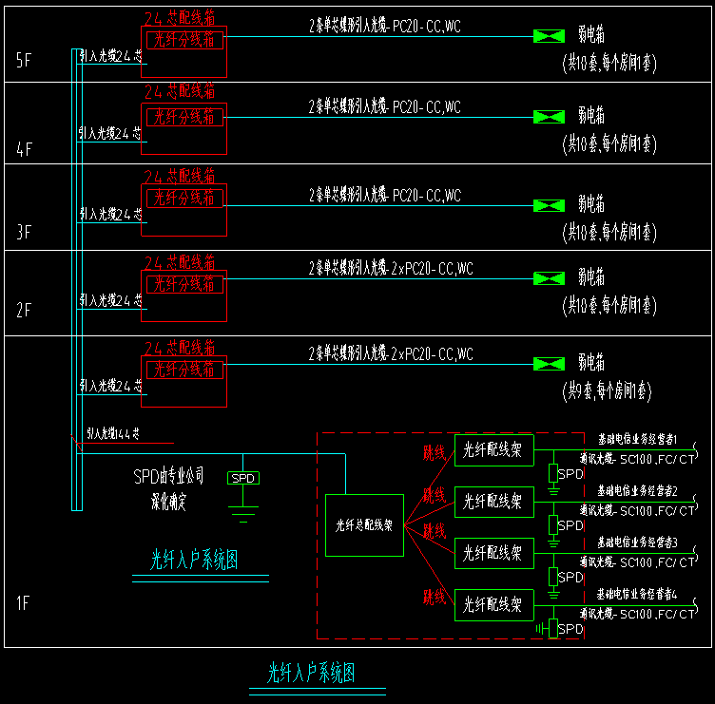The height and width of the screenshot is (704, 715).
Task: Click the 引入光缆144芯 label
Action: (x=113, y=433)
